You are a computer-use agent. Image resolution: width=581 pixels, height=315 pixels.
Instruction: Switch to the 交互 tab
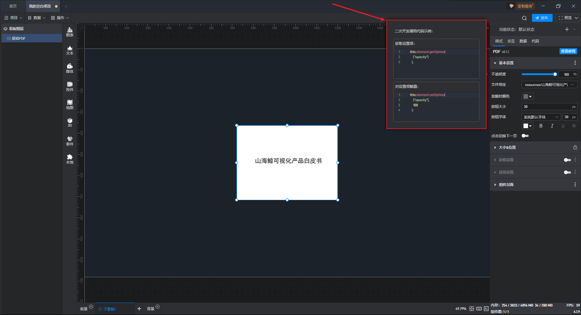[511, 41]
